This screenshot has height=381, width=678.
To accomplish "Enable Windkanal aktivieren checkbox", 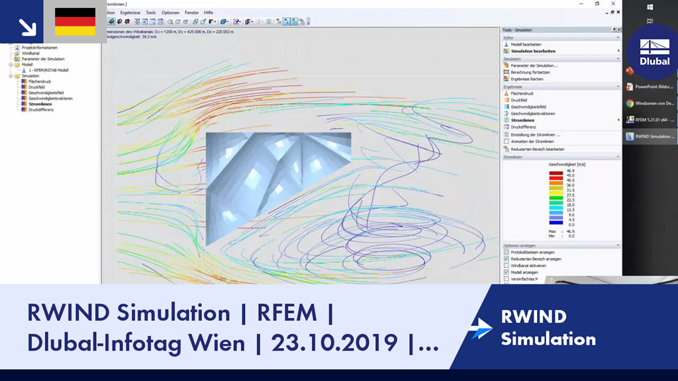I will pos(507,266).
